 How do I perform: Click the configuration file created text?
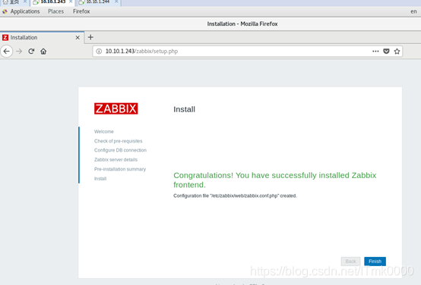[235, 196]
